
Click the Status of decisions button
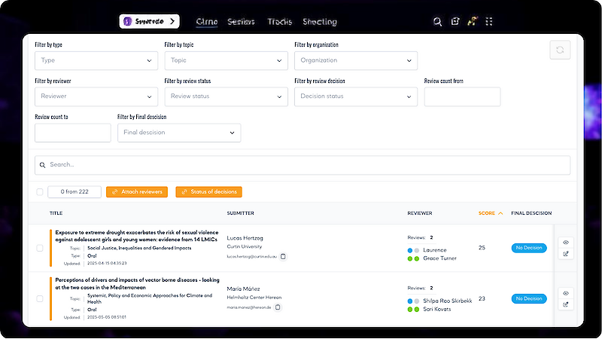coord(208,192)
